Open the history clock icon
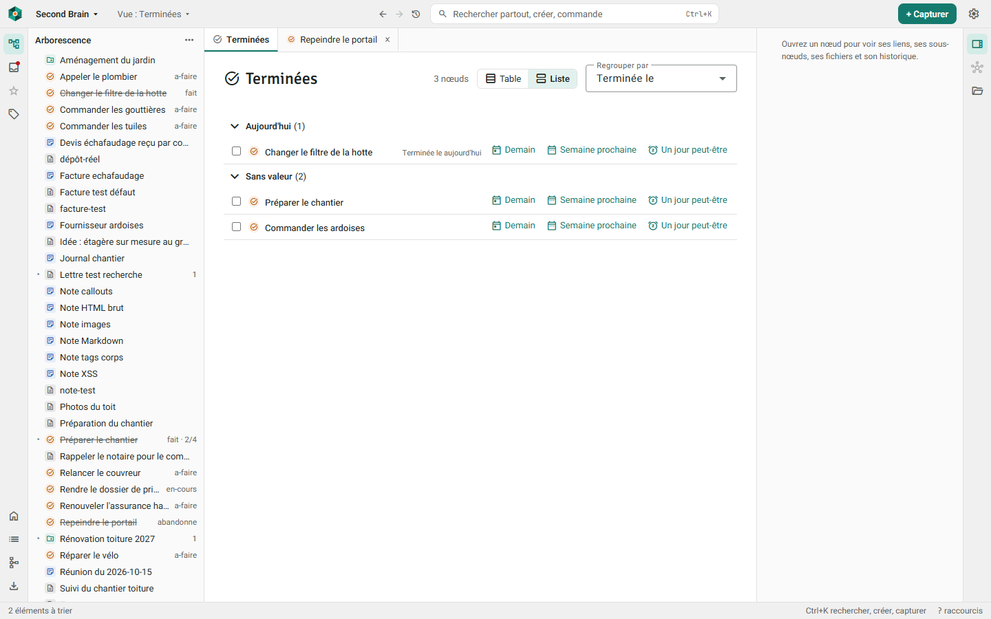Viewport: 991px width, 619px height. pos(416,14)
